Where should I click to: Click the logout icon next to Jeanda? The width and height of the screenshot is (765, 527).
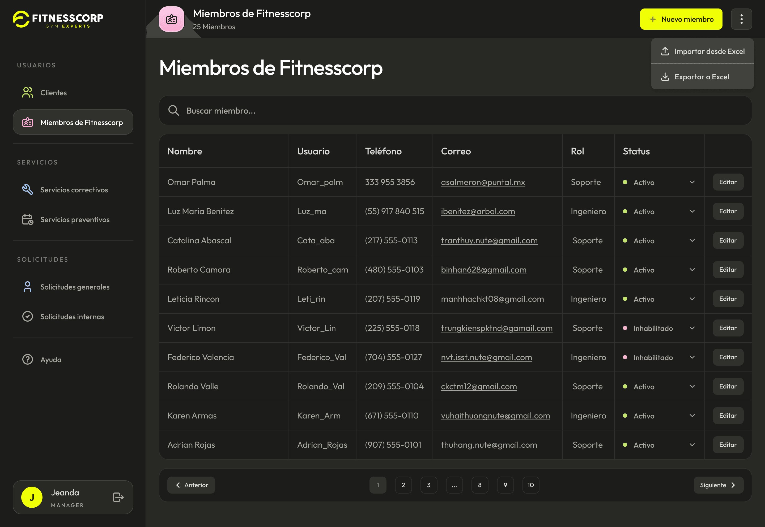[118, 497]
